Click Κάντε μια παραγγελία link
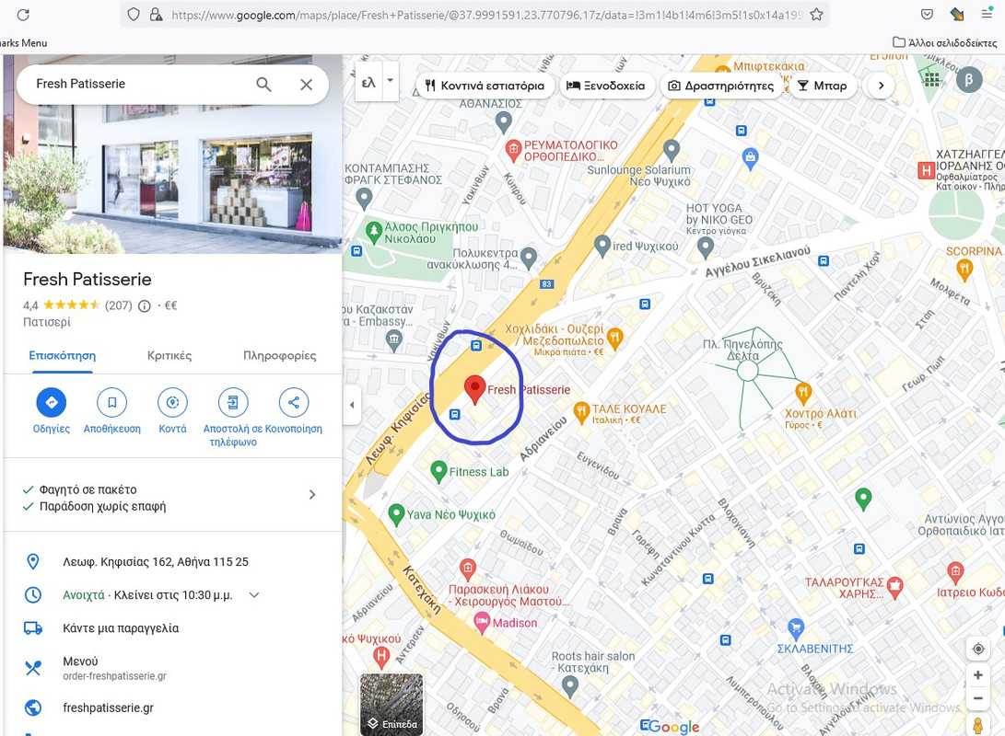The image size is (1005, 736). pos(121,628)
